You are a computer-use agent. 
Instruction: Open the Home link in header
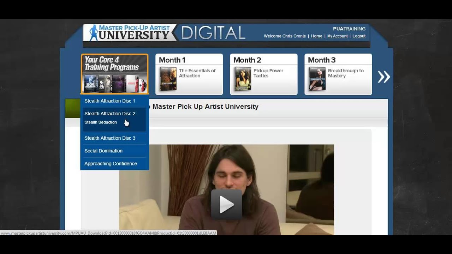point(316,36)
